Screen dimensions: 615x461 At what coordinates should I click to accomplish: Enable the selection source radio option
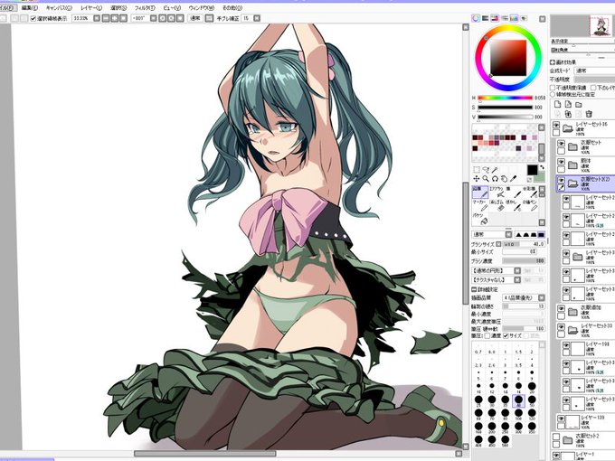[553, 95]
